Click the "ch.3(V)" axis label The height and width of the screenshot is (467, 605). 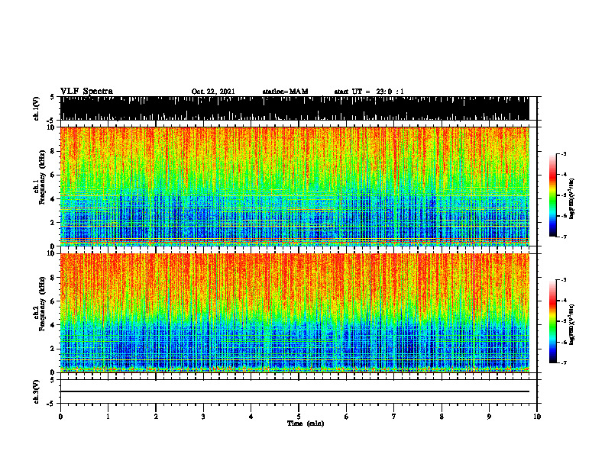[x=37, y=391]
